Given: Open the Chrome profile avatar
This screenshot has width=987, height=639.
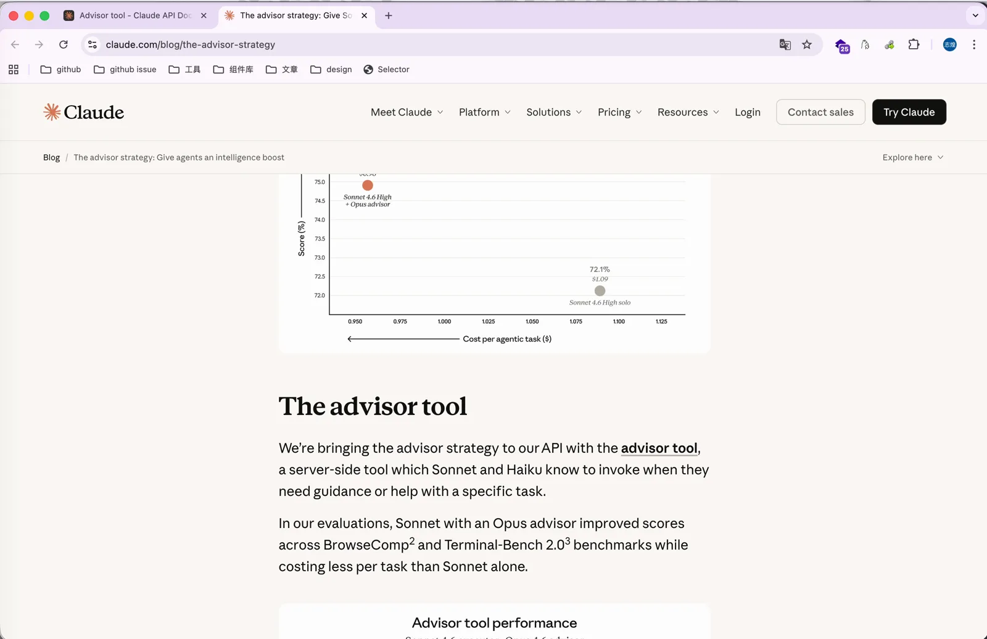Looking at the screenshot, I should tap(950, 44).
